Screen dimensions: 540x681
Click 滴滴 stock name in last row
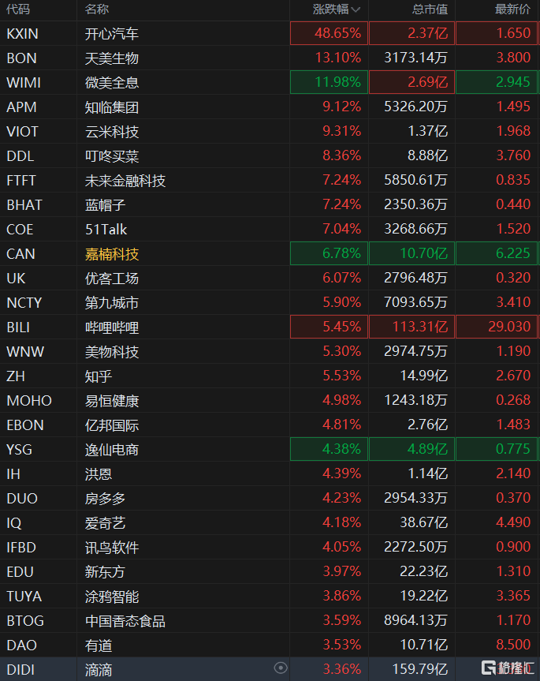pos(99,670)
